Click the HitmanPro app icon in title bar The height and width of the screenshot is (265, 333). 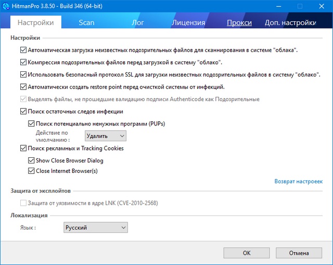click(6, 6)
